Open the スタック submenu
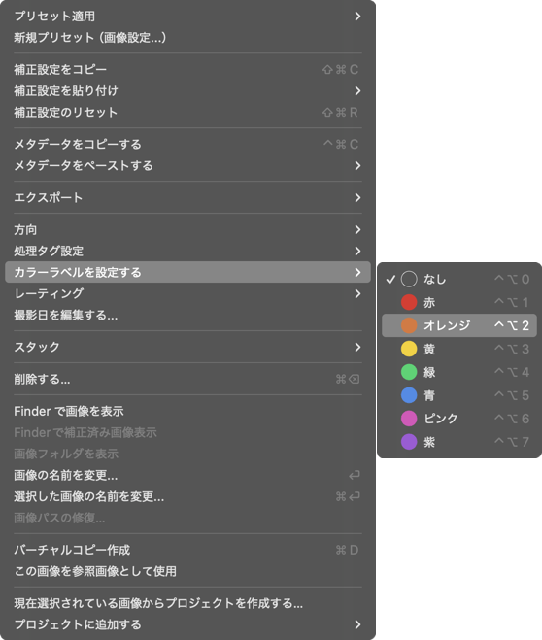 [187, 347]
